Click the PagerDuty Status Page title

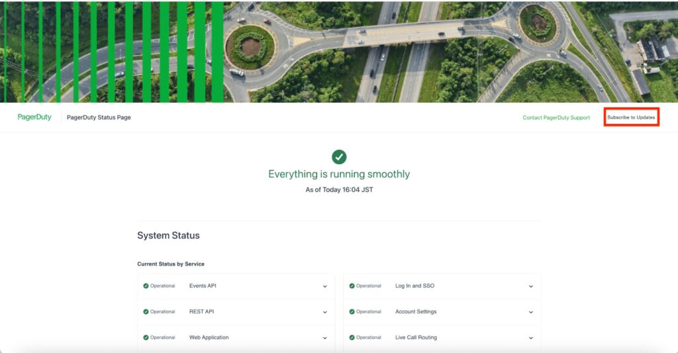[99, 118]
